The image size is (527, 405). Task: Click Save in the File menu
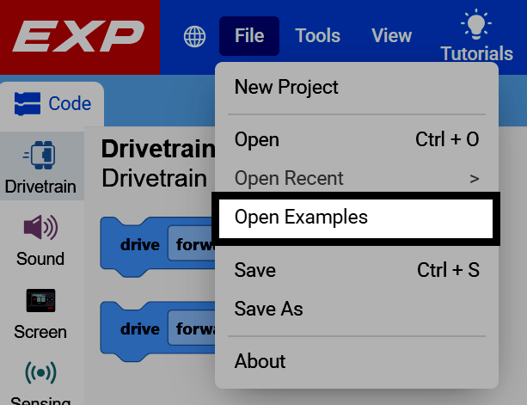click(357, 270)
